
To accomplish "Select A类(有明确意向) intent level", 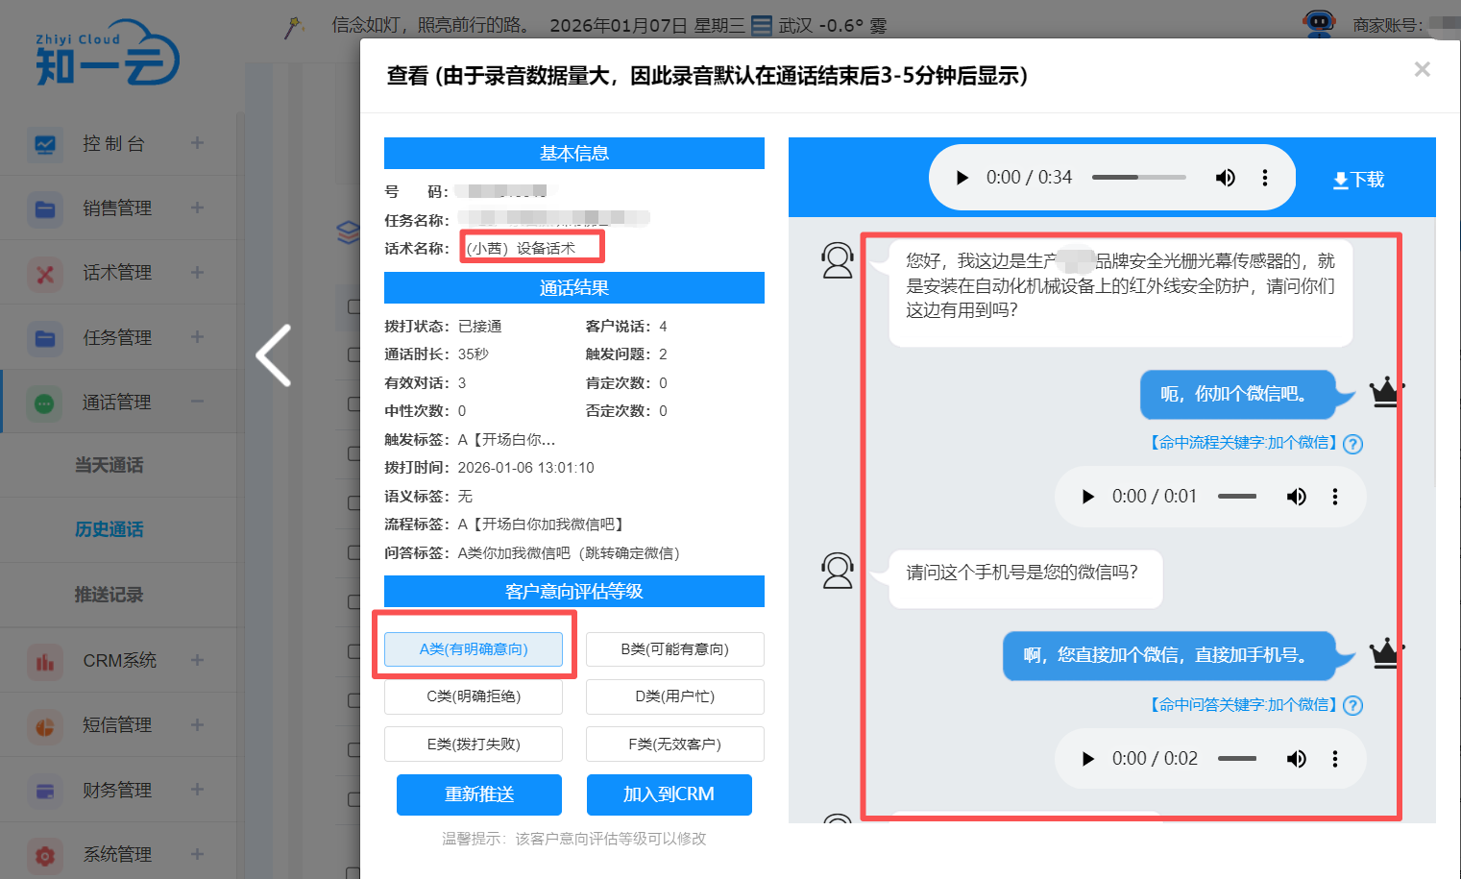I will (474, 649).
